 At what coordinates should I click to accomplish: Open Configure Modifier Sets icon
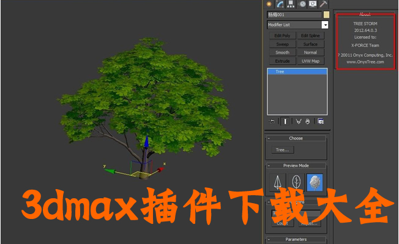click(321, 121)
